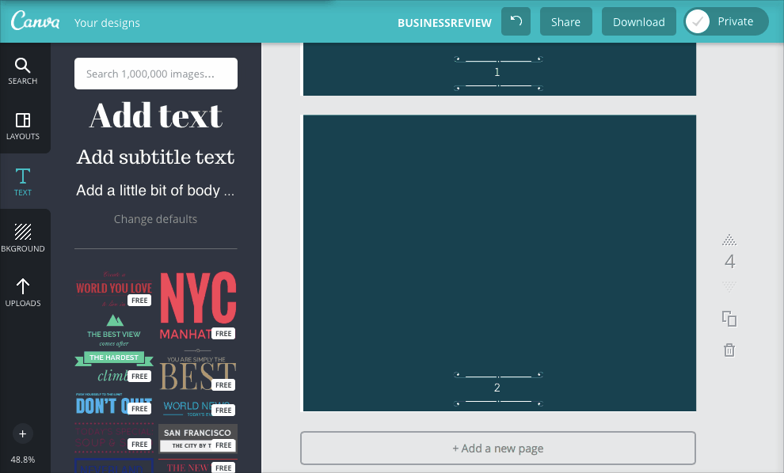Click Change defaults link
Viewport: 784px width, 473px height.
156,219
